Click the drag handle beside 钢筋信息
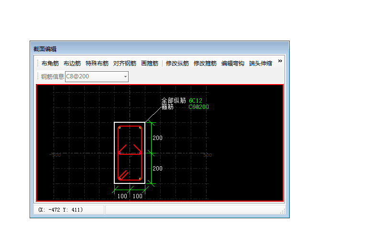 coord(38,76)
